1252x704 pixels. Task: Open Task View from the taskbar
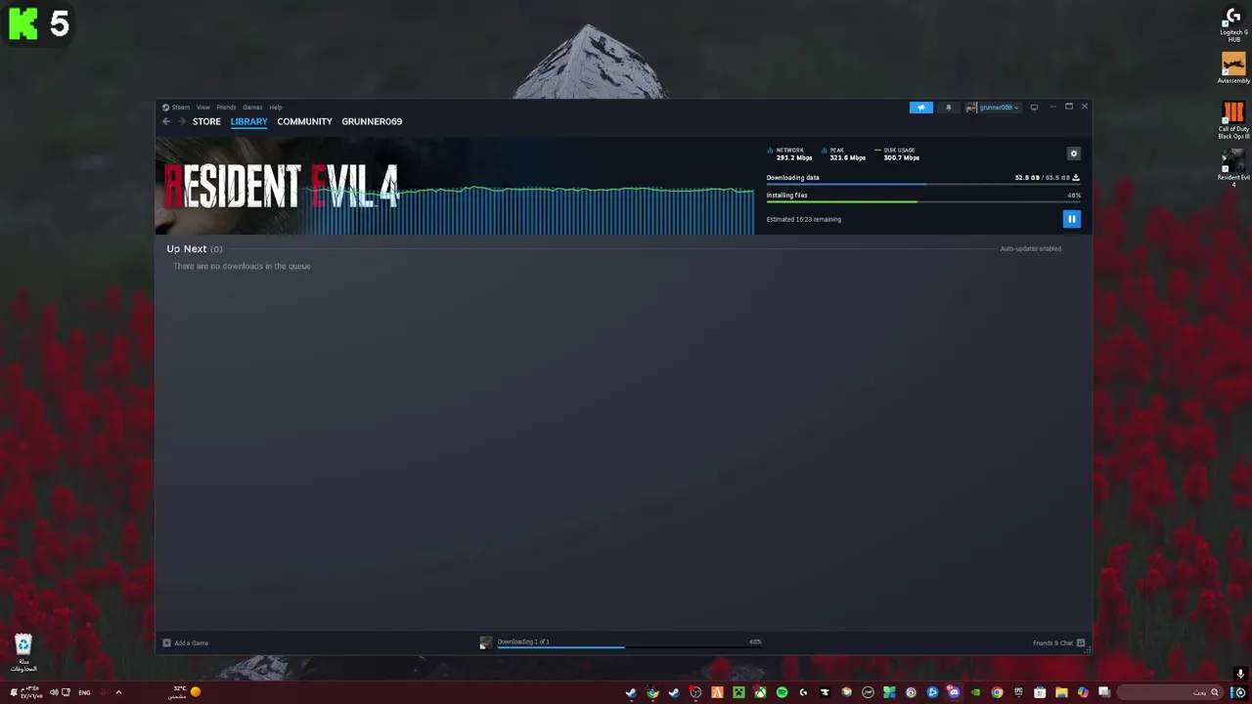(x=1104, y=692)
